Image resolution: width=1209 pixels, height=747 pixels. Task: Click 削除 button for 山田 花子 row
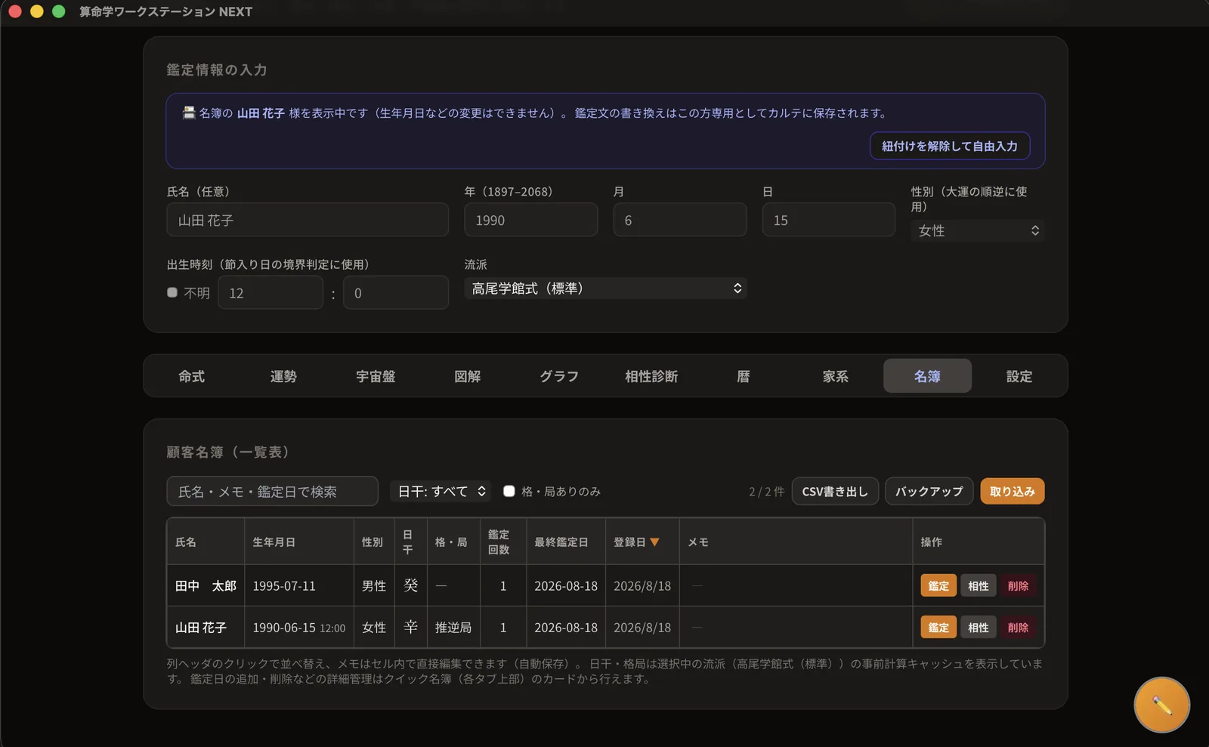coord(1018,627)
